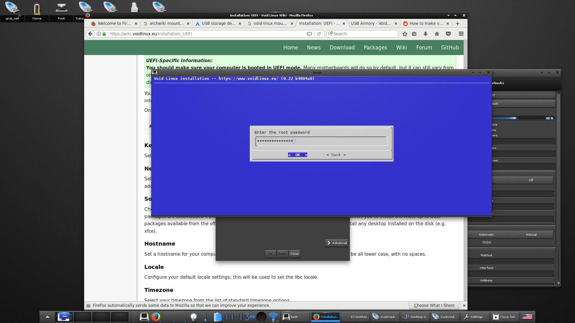The height and width of the screenshot is (323, 575).
Task: Select Automatic toggle in EConnMan window
Action: 486,234
